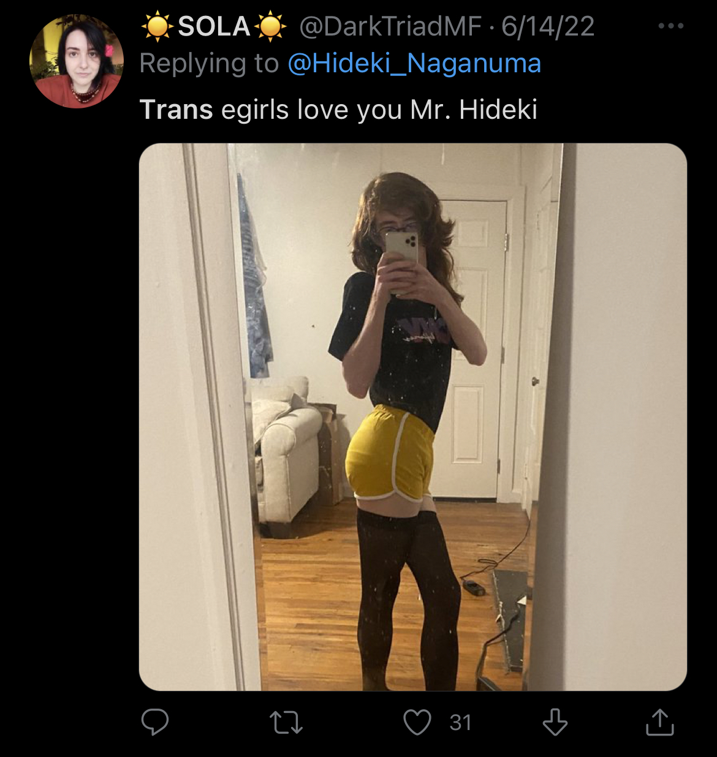
Task: Open the share upload icon
Action: [x=660, y=721]
